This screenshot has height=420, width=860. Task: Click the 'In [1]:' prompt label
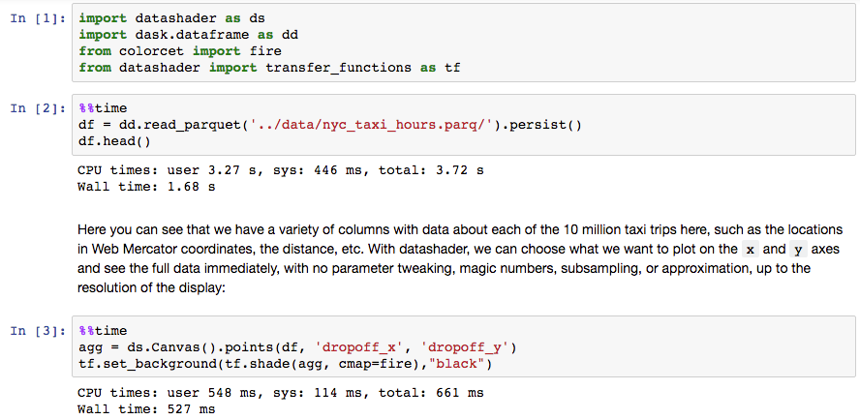point(38,18)
